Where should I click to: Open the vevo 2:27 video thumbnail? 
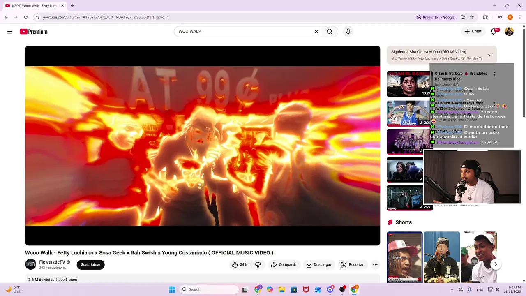[x=409, y=198]
